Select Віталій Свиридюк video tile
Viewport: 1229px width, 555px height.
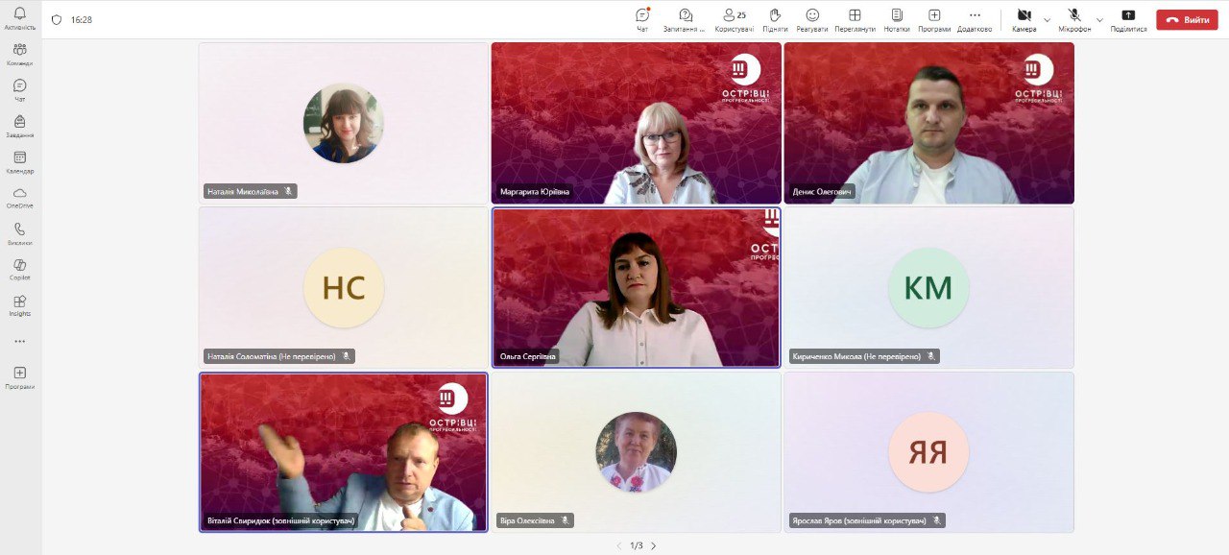(x=344, y=452)
